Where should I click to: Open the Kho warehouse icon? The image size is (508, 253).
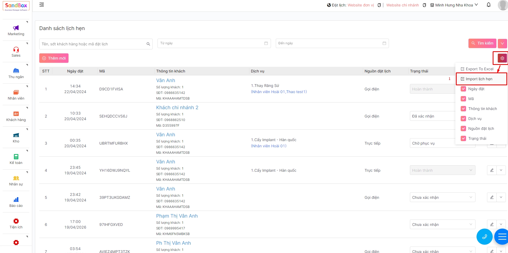[16, 135]
